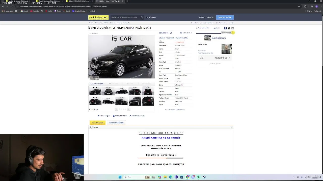Open File Explorer on the taskbar
This screenshot has height=181, width=323.
(x=165, y=177)
